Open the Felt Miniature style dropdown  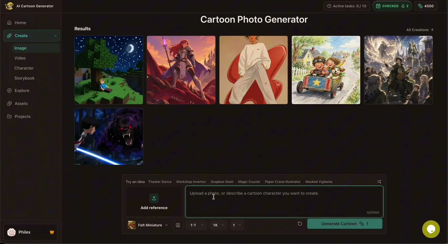click(148, 225)
